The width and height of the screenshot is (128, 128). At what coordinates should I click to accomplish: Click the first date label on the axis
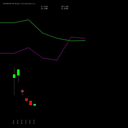[14, 122]
